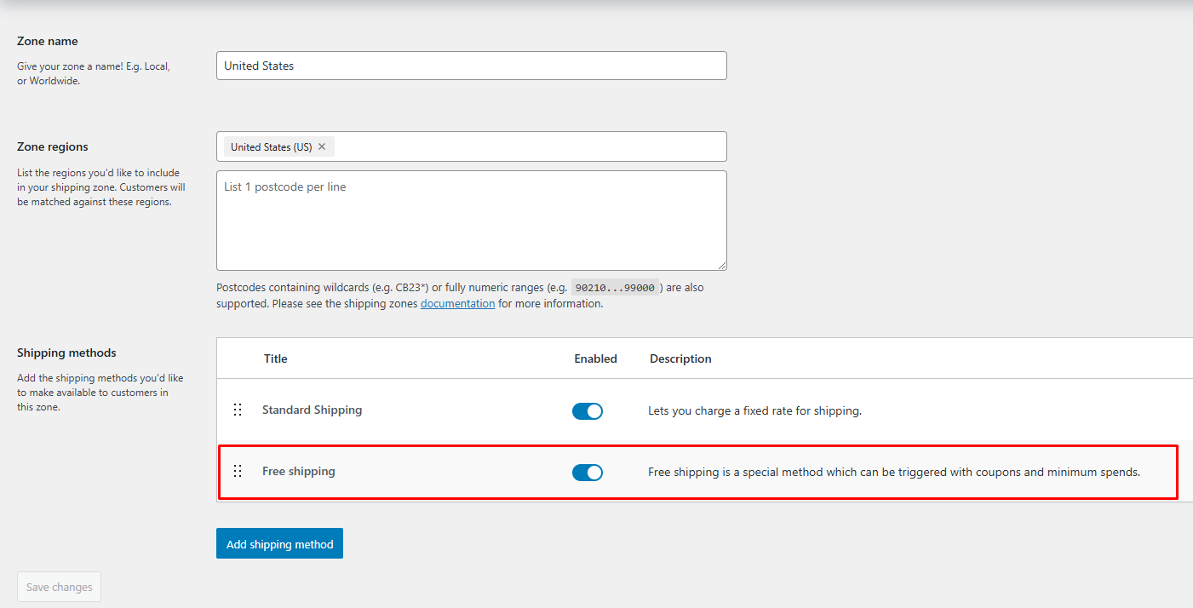Click the Enabled column header
Image resolution: width=1193 pixels, height=608 pixels.
click(595, 358)
